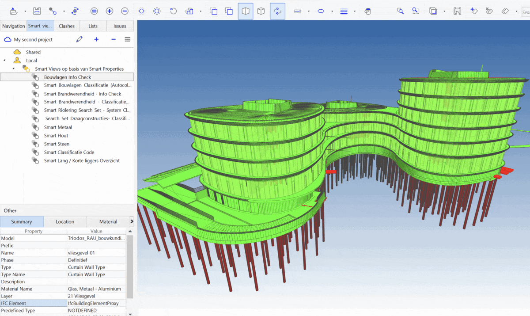Open the Material properties tab
530x316 pixels.
[x=108, y=221]
